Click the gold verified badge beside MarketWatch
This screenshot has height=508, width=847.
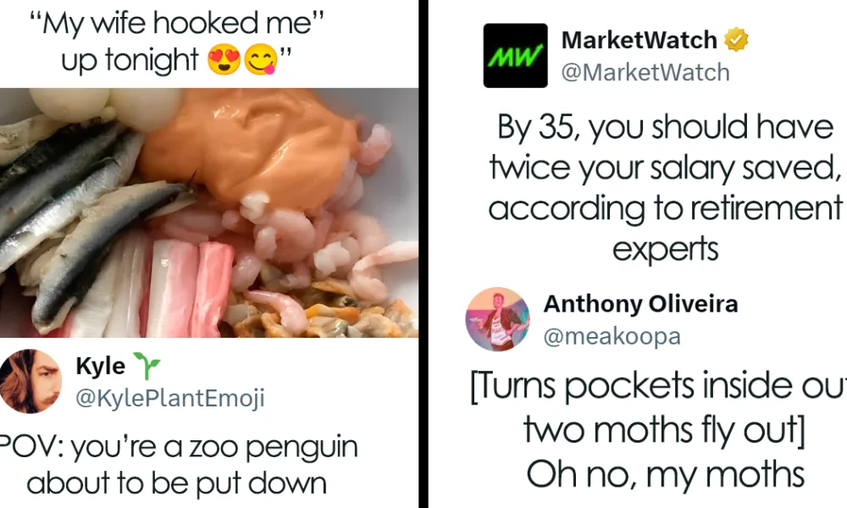tap(736, 40)
